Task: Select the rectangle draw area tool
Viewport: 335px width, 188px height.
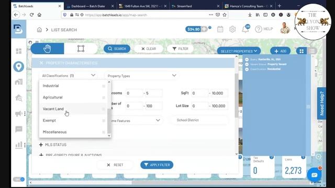Action: click(x=81, y=49)
